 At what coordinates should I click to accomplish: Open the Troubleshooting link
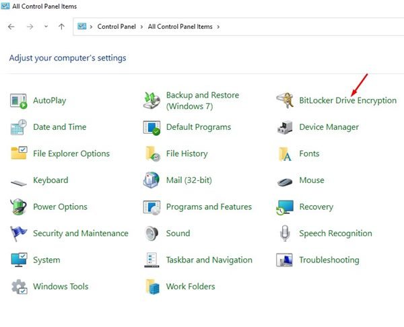pyautogui.click(x=329, y=260)
